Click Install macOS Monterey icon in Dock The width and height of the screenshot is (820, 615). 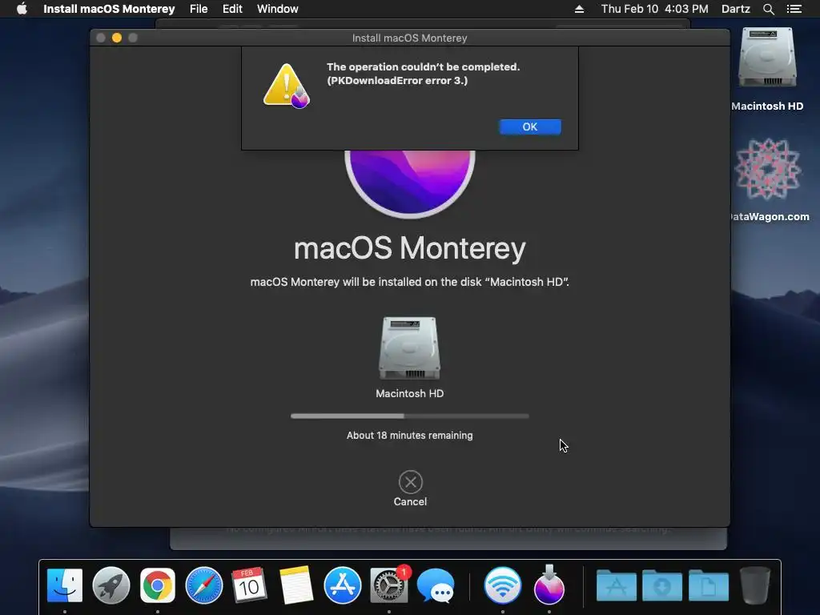coord(549,584)
